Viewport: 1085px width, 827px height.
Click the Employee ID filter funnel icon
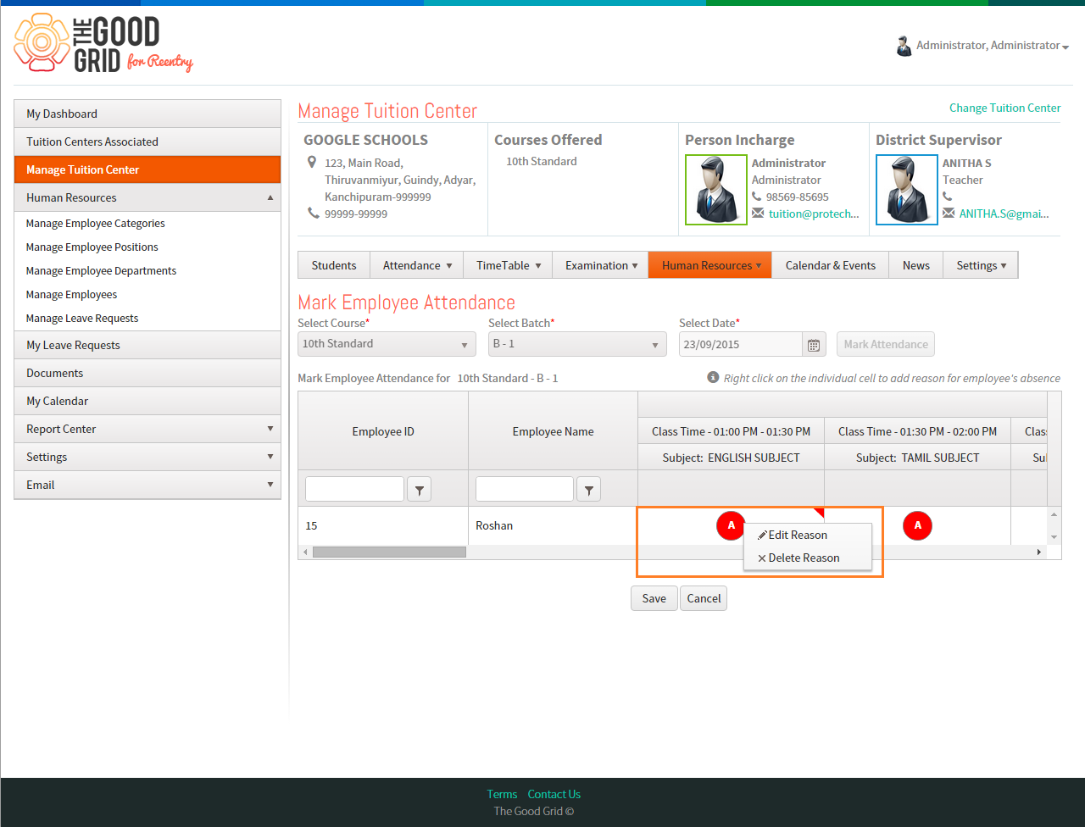420,489
